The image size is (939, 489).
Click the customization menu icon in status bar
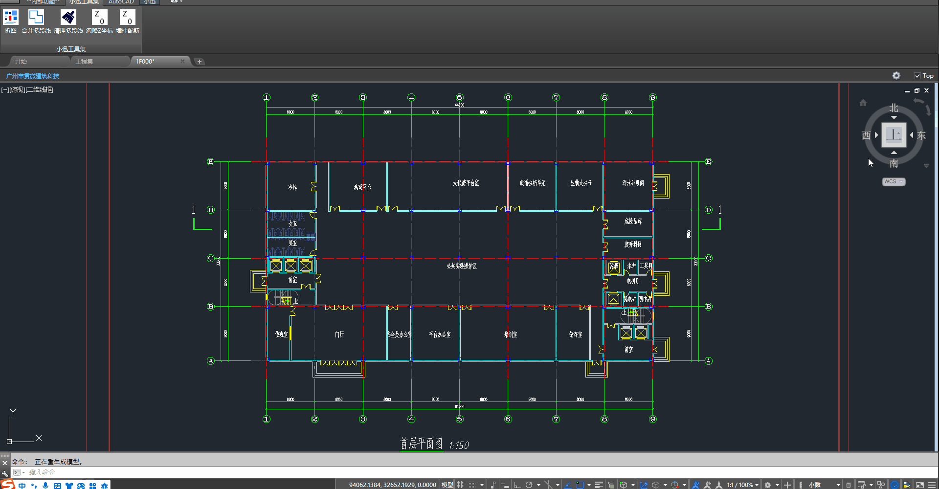pos(932,485)
